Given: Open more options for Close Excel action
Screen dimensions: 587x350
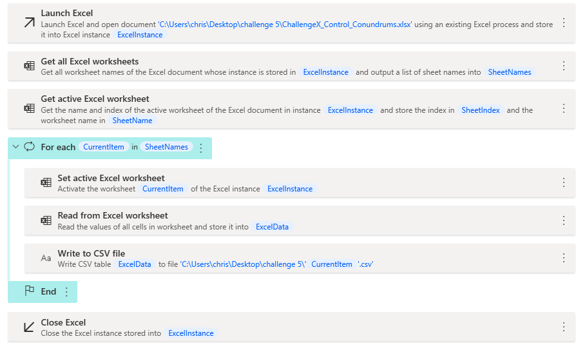Looking at the screenshot, I should point(564,327).
